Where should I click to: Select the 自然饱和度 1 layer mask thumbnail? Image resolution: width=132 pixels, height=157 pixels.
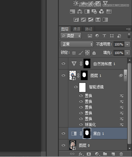87,63
